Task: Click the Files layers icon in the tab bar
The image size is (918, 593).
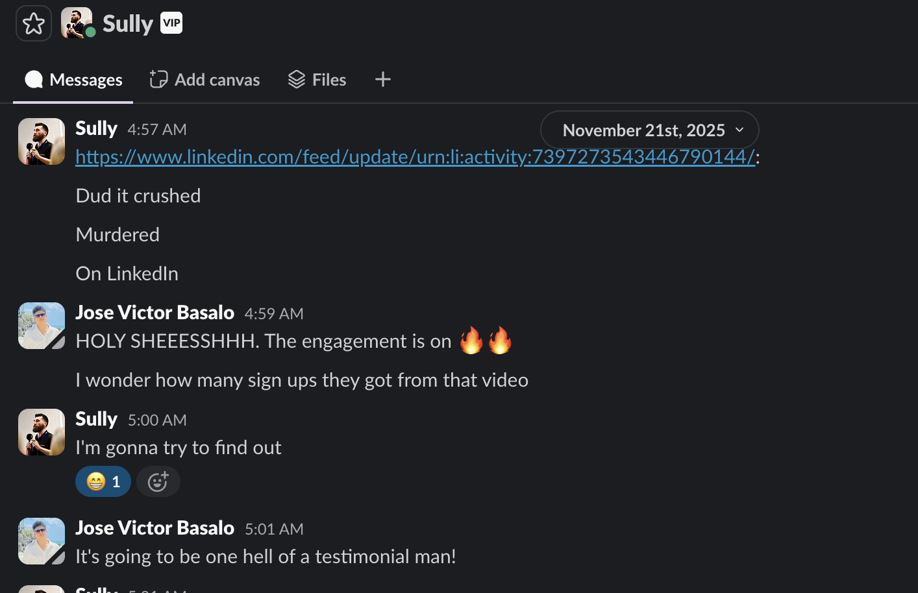Action: pyautogui.click(x=297, y=79)
